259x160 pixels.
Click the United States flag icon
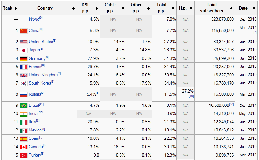[x=24, y=42]
